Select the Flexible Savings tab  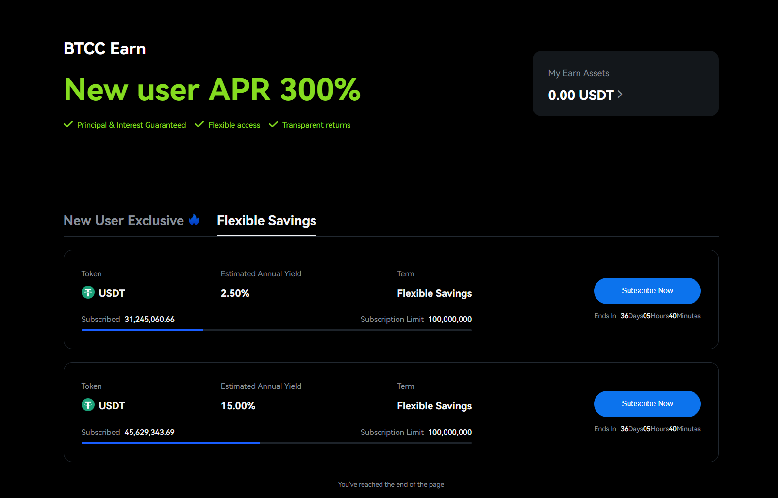266,221
